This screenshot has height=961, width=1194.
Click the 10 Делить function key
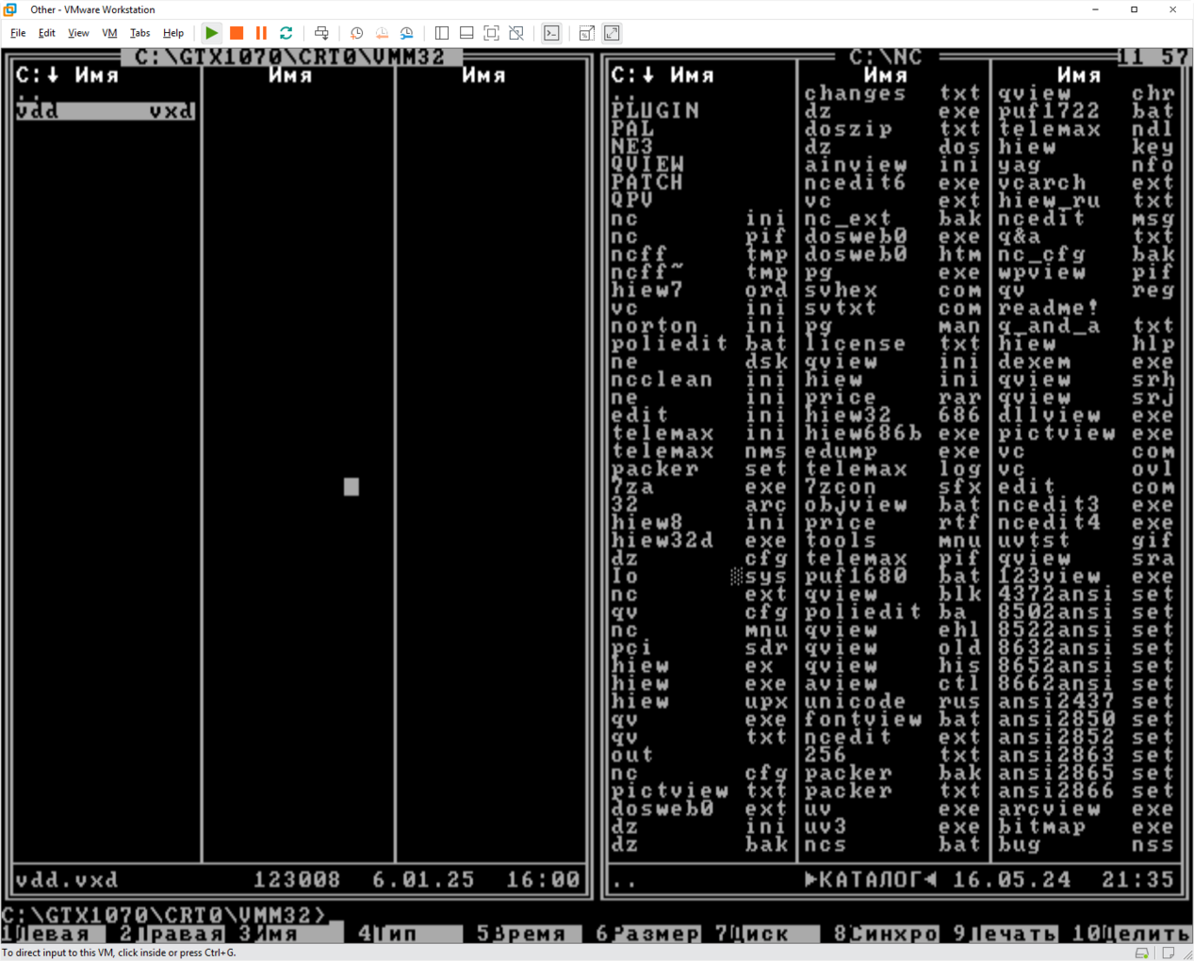pos(1132,934)
